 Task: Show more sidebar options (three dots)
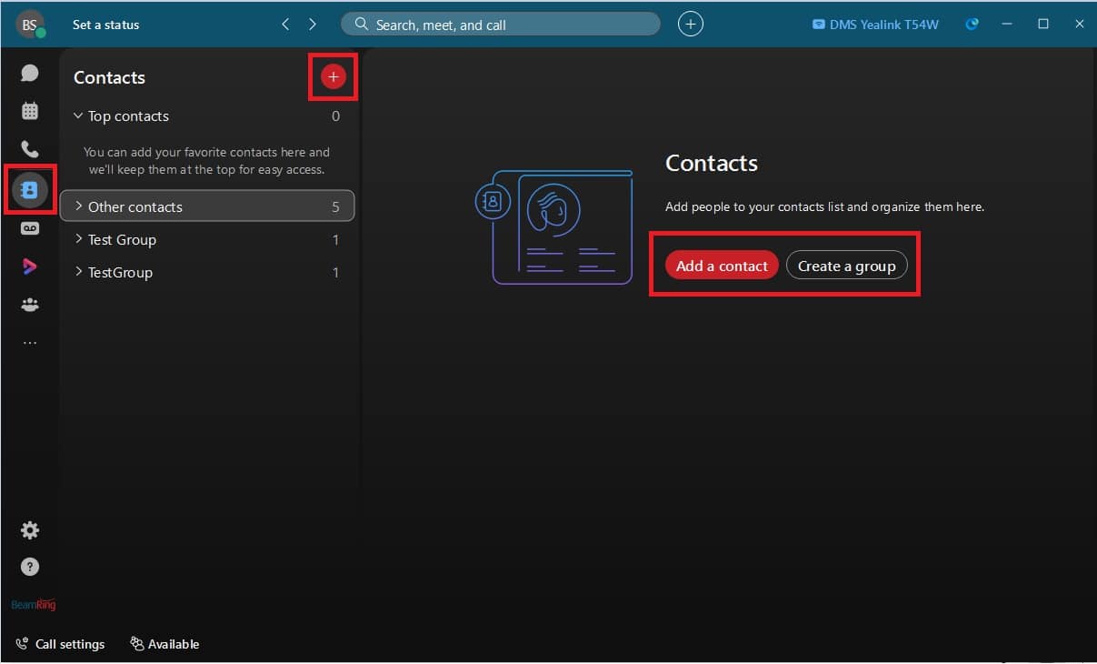[30, 343]
